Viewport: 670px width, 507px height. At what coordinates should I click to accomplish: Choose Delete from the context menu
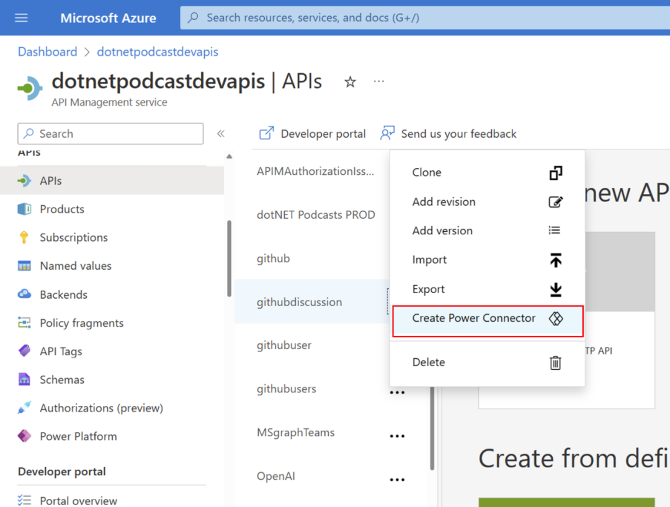[487, 363]
